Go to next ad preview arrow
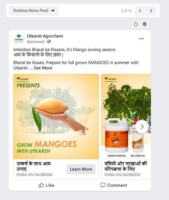The width and height of the screenshot is (169, 200). (151, 11)
